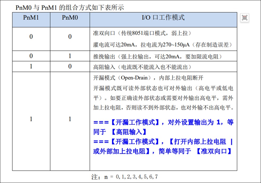Click the footnote '注：n = 0, 1, 2, 3, 4, 5, 6, 7'
The height and width of the screenshot is (183, 261).
tap(124, 177)
